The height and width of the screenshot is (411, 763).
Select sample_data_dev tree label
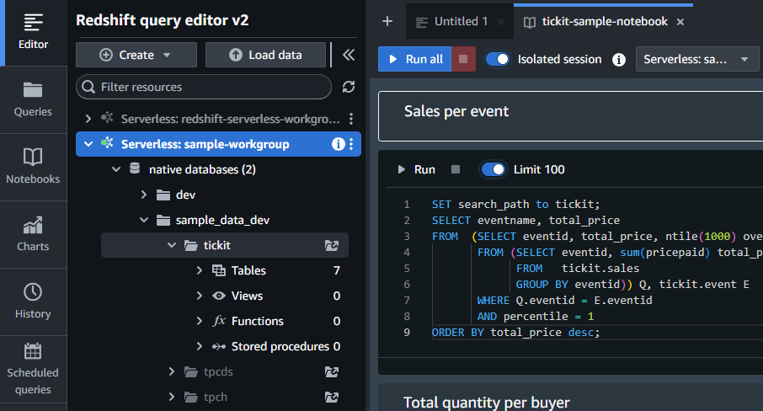pyautogui.click(x=222, y=220)
